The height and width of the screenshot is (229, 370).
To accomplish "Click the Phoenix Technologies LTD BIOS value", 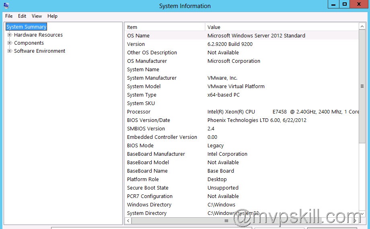I will [257, 120].
